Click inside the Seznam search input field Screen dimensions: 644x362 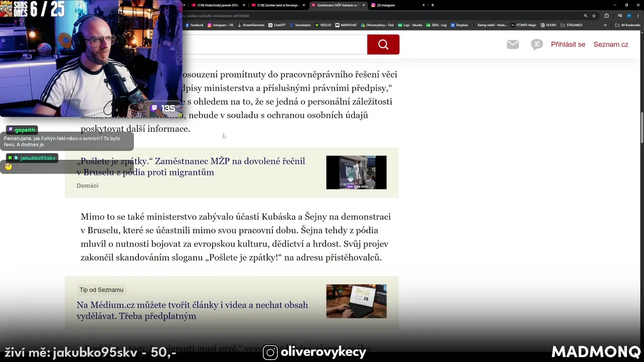(274, 45)
